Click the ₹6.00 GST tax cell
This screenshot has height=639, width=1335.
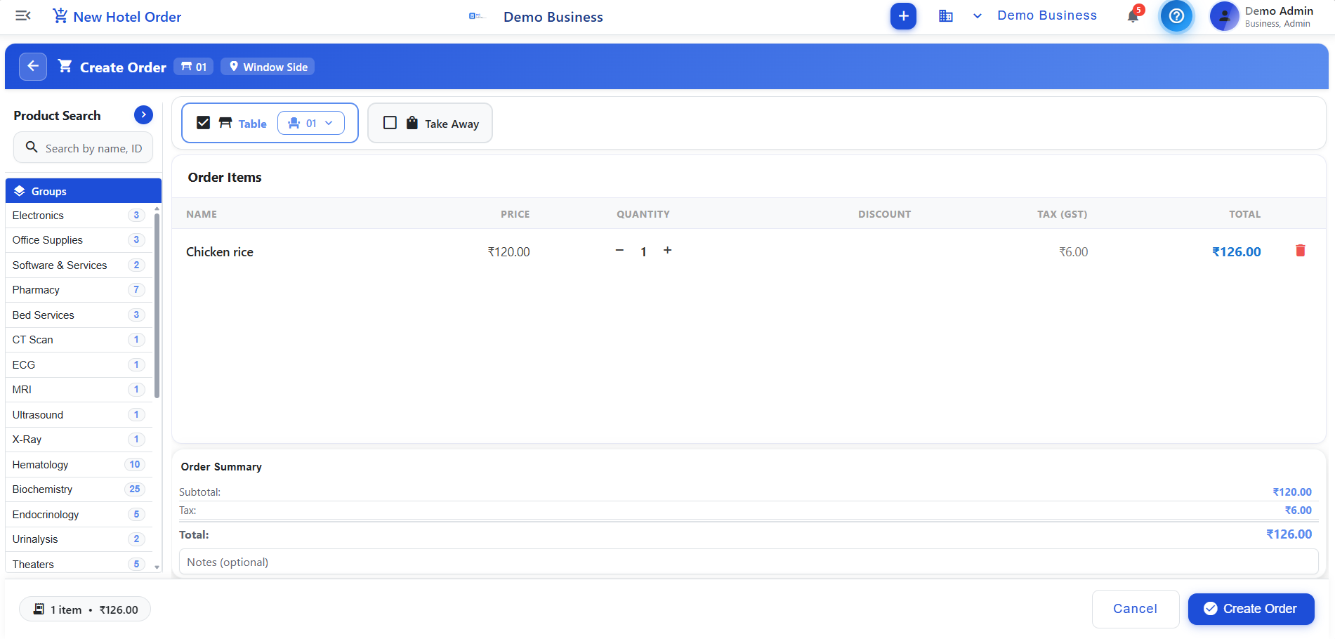pos(1073,252)
